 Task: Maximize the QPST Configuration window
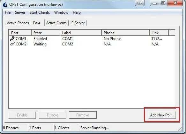163,3
